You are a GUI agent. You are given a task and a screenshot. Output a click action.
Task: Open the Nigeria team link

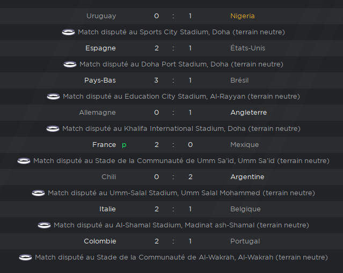point(243,16)
